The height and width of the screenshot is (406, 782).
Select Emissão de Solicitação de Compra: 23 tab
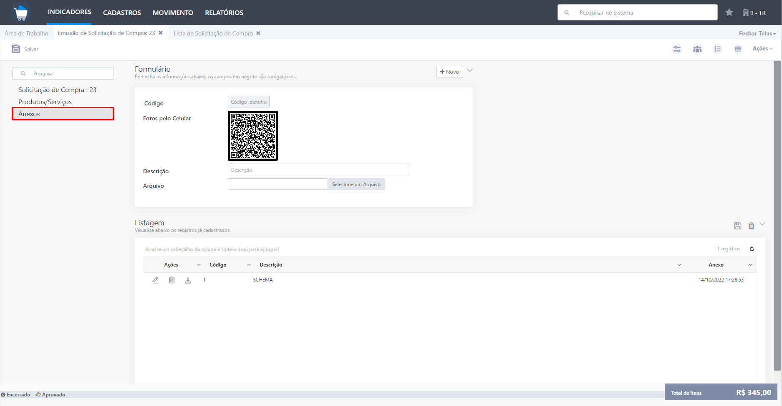[106, 33]
